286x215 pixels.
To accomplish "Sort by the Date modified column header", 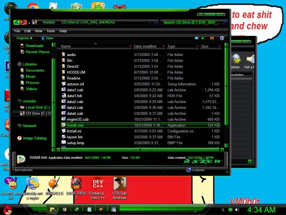I will [145, 46].
